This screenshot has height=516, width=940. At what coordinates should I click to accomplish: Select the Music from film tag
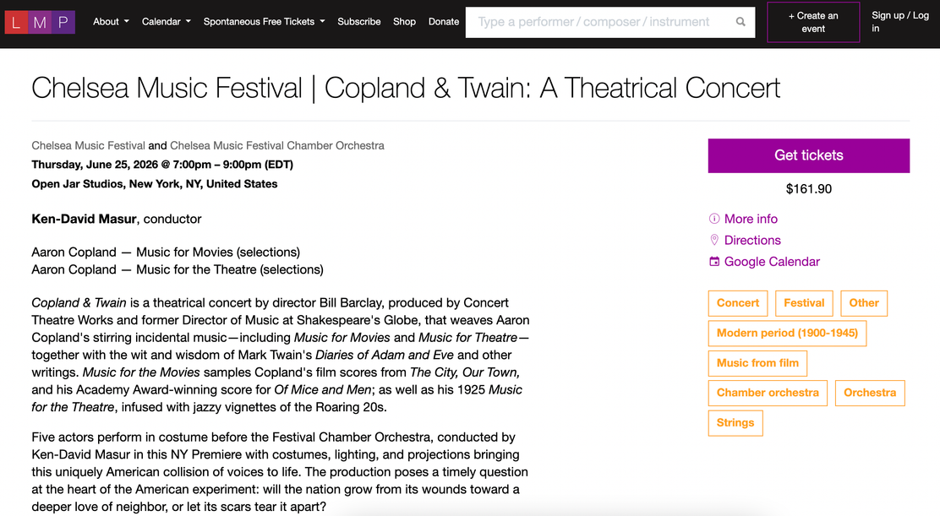[757, 363]
